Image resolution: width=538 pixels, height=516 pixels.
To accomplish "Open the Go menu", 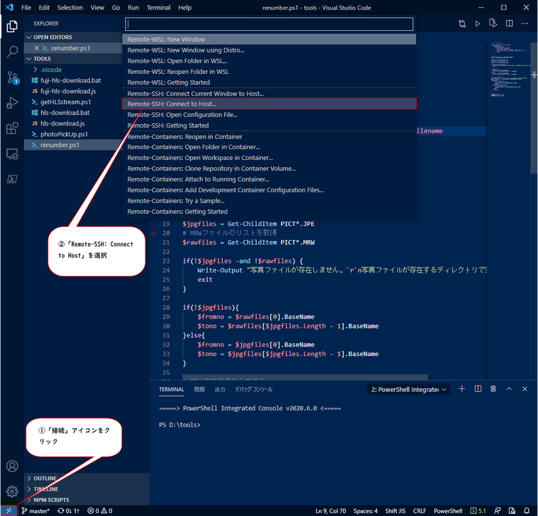I will [x=116, y=7].
